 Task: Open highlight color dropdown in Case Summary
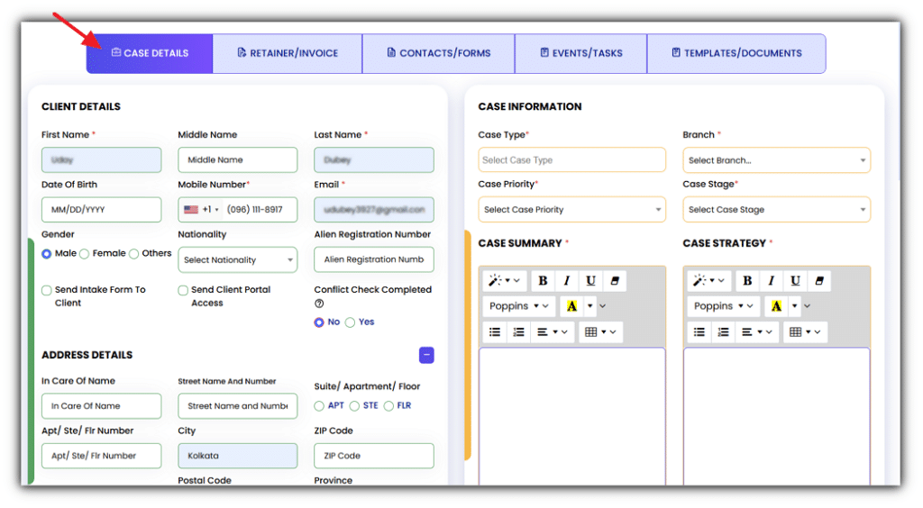589,305
